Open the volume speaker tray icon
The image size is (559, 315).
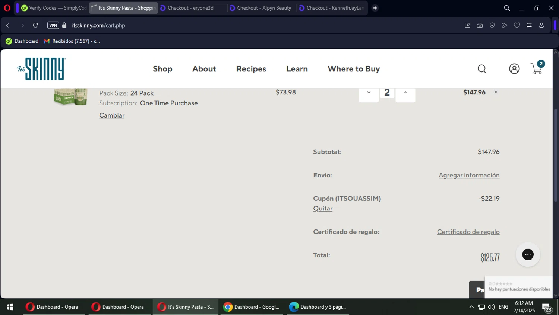tap(491, 307)
